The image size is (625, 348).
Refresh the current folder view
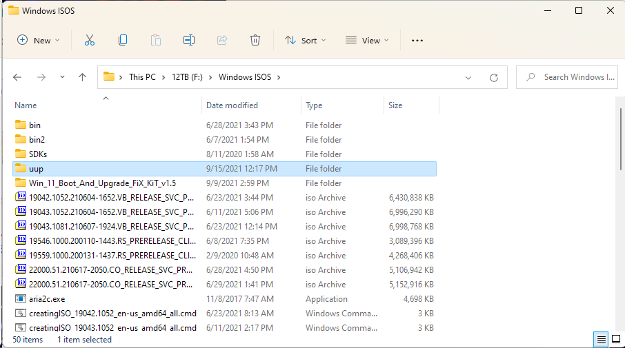pos(493,77)
